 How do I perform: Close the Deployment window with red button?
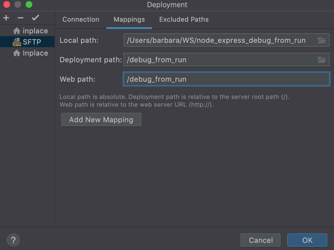(x=7, y=5)
